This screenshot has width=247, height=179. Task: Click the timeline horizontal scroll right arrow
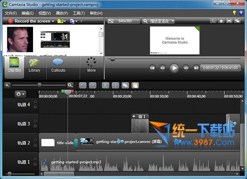237,174
